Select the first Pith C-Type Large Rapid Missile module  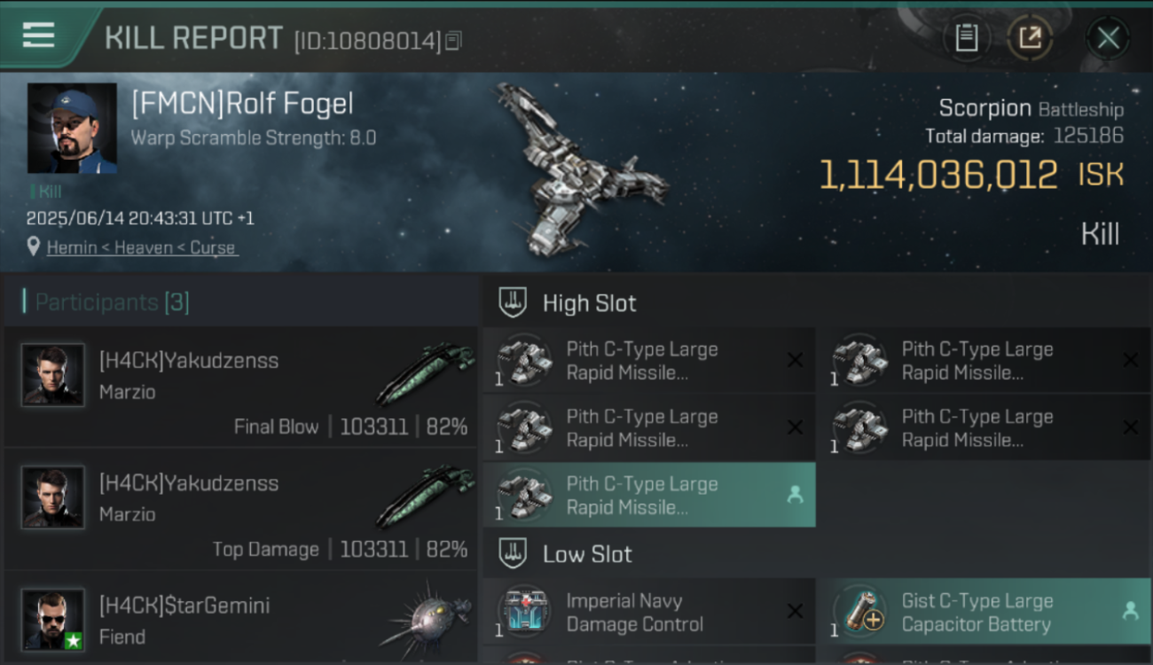pos(649,360)
